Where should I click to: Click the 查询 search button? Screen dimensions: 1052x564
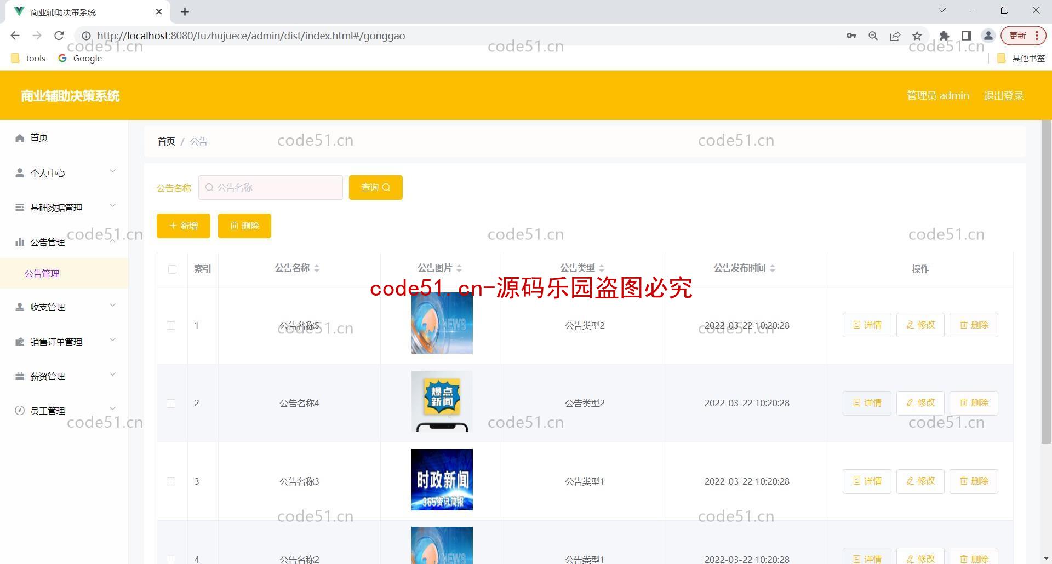376,187
